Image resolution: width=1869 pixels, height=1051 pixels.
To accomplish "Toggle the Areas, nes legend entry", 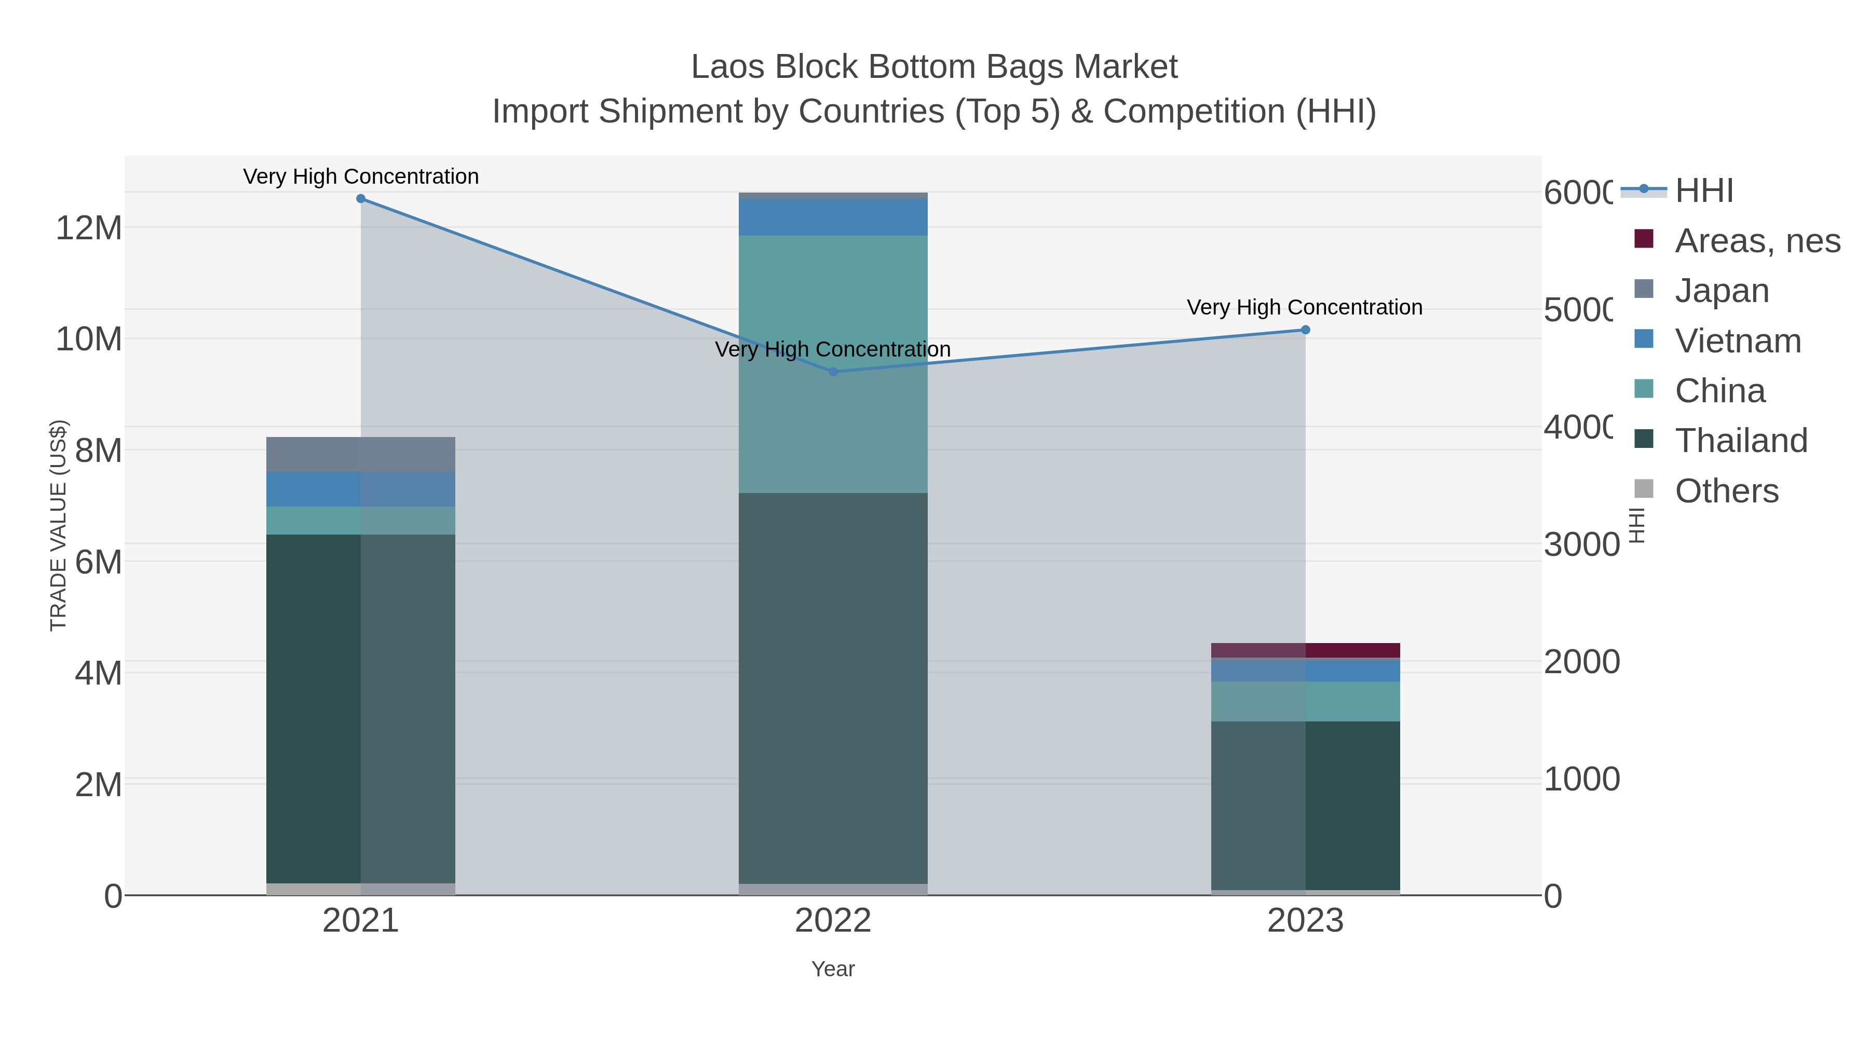I will click(x=1737, y=240).
